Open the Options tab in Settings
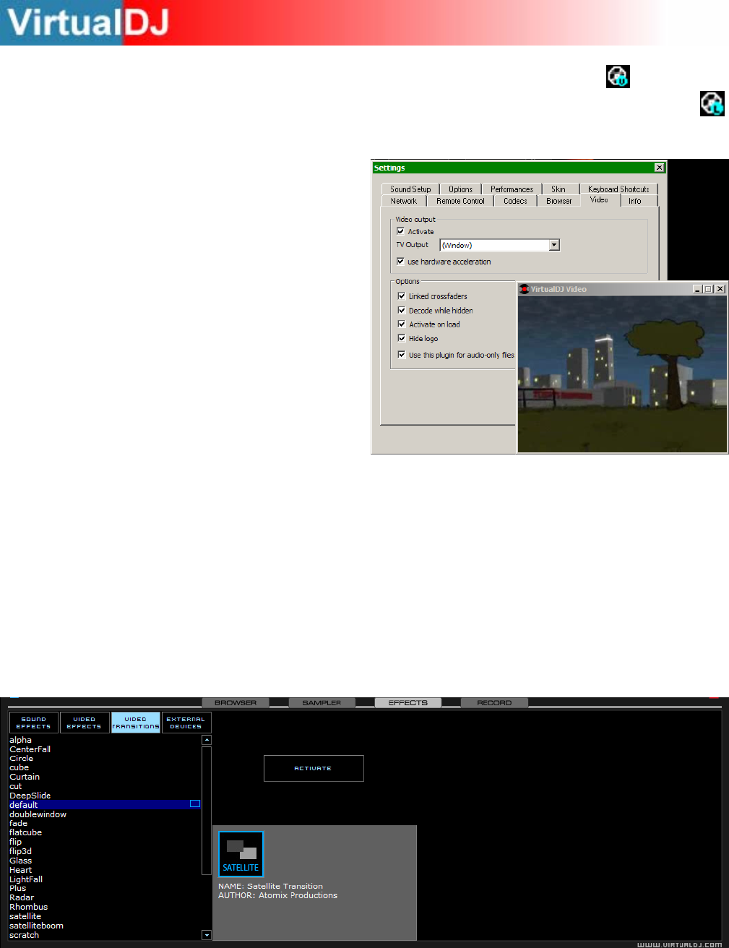Viewport: 729px width, 948px height. click(460, 189)
